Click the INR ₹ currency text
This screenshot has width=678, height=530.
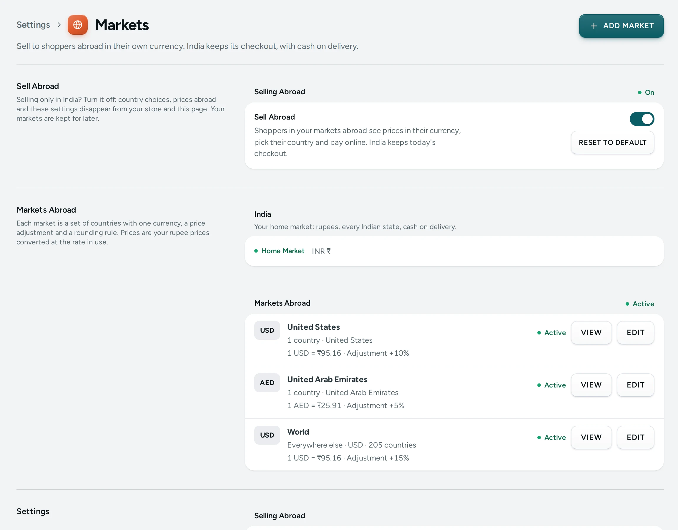tap(321, 251)
